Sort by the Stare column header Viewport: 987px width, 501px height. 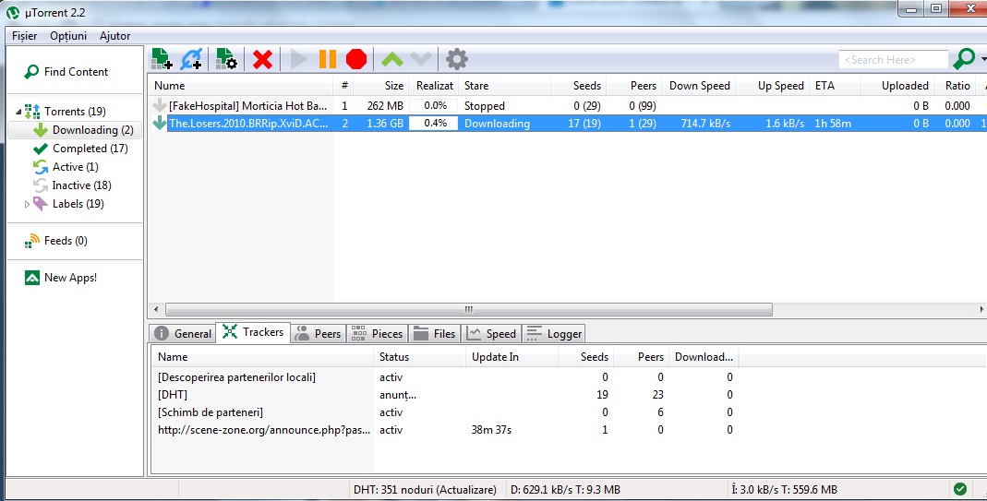point(505,86)
